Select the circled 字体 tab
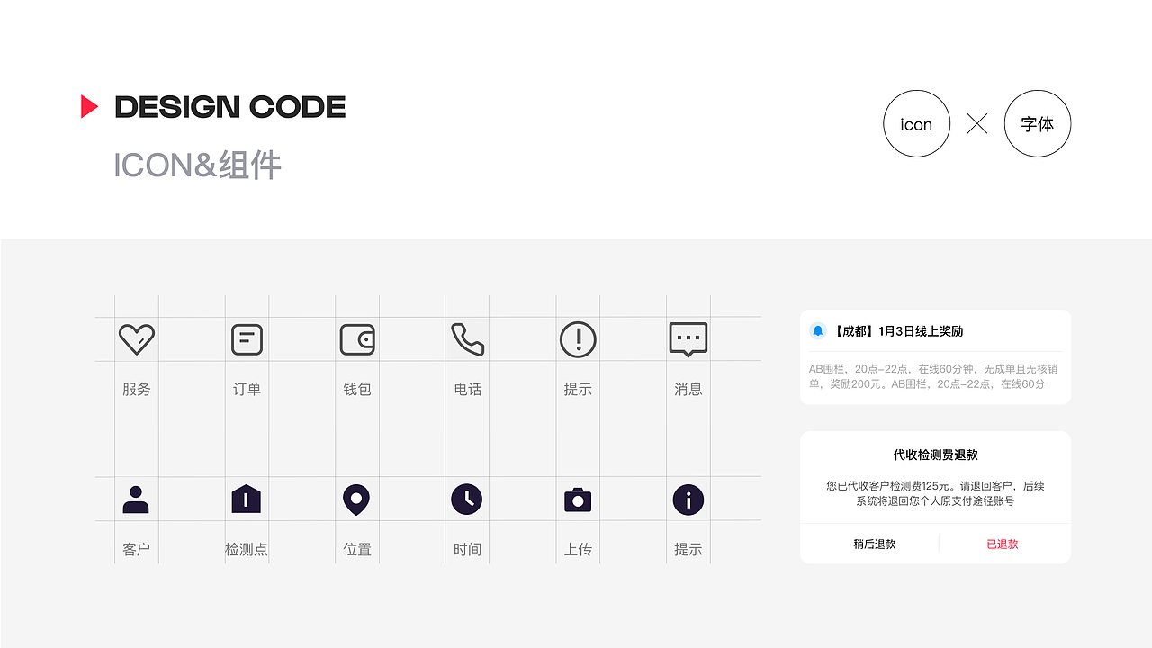The image size is (1152, 648). pos(1037,124)
